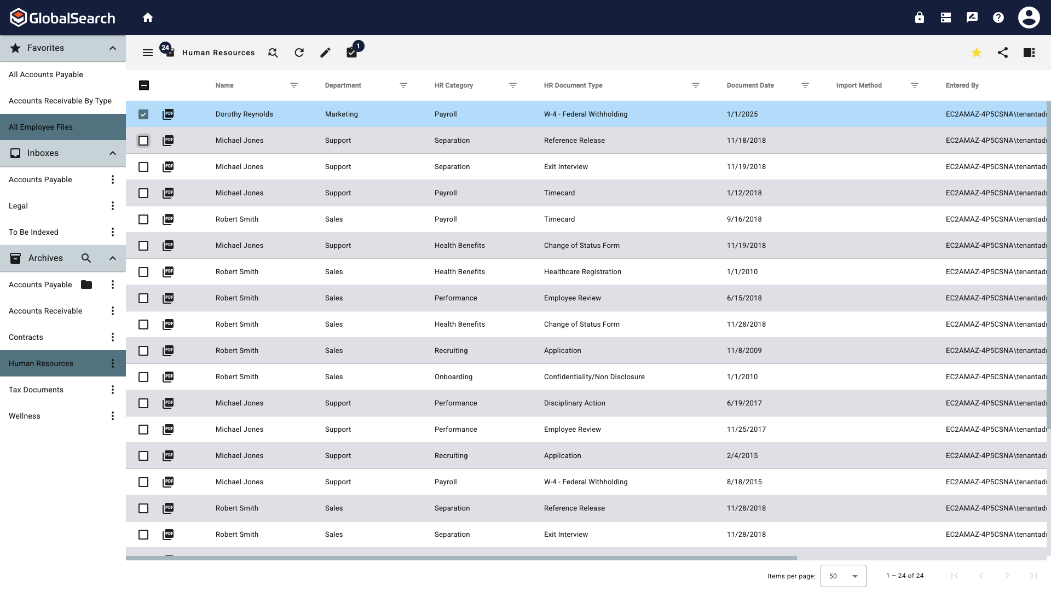Image resolution: width=1051 pixels, height=591 pixels.
Task: Click the pencil edit icon
Action: point(325,53)
